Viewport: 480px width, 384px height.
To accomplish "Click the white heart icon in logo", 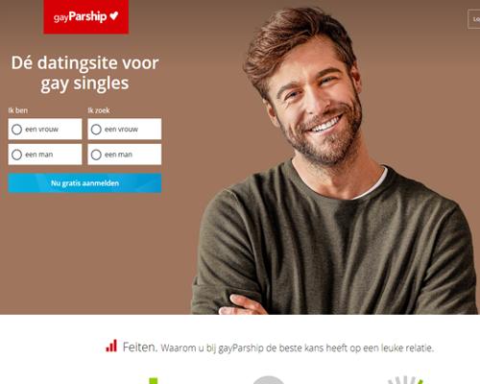I will pyautogui.click(x=114, y=15).
